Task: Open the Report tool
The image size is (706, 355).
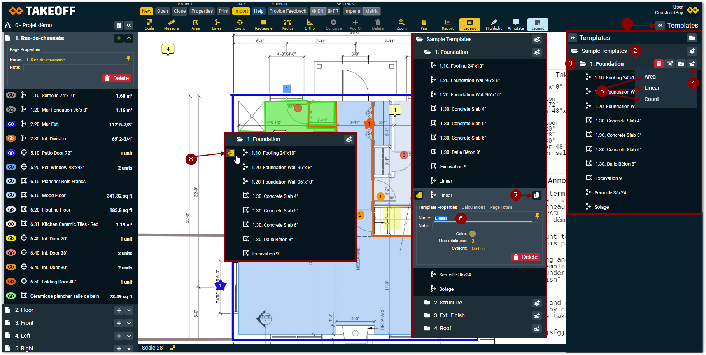Action: pos(448,24)
